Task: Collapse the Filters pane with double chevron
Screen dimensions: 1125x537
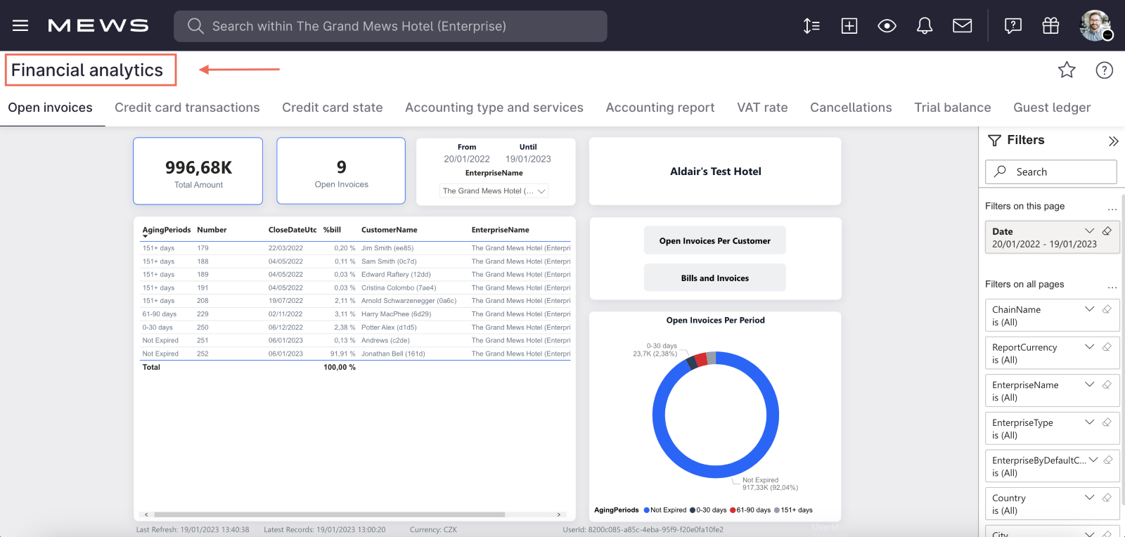Action: coord(1113,141)
